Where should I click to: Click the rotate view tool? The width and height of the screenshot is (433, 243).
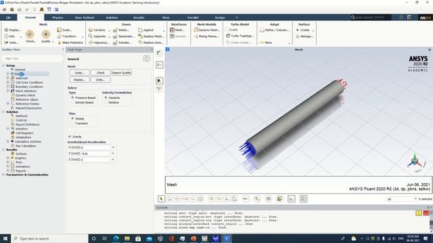(x=170, y=198)
